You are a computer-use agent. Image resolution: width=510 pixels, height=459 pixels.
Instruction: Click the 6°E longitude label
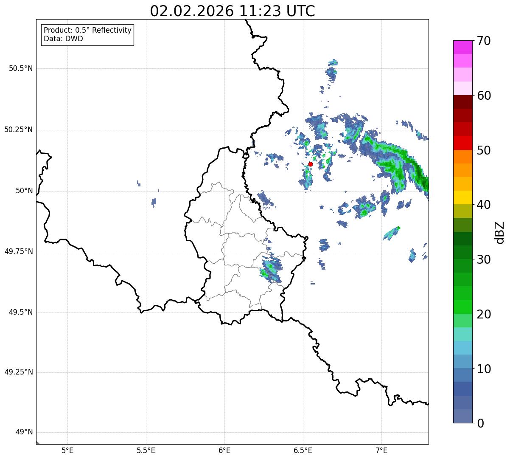click(x=224, y=451)
